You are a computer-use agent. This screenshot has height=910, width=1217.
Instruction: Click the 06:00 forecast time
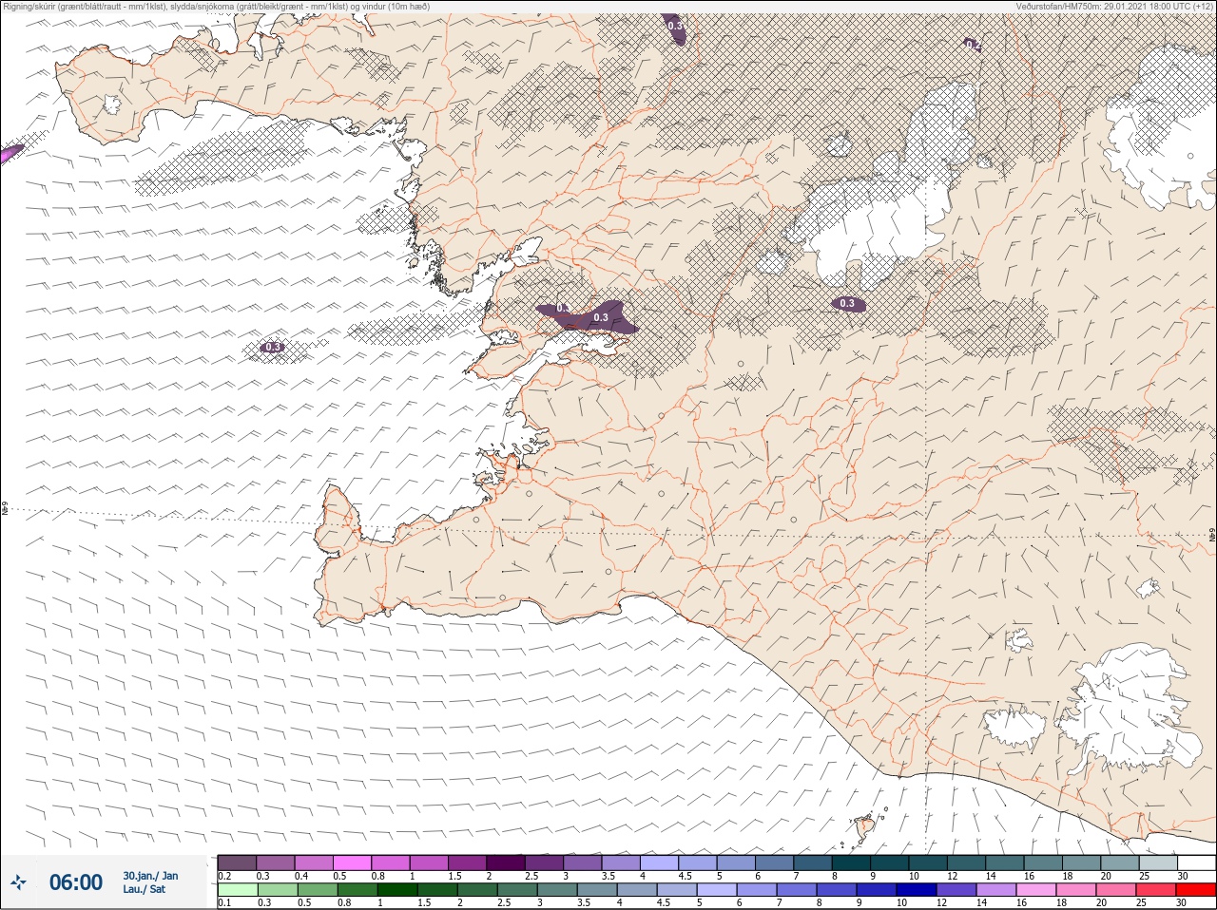pyautogui.click(x=76, y=882)
